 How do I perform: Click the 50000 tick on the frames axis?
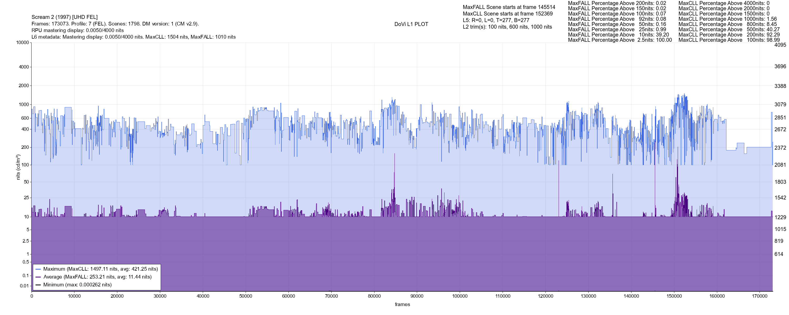point(246,296)
